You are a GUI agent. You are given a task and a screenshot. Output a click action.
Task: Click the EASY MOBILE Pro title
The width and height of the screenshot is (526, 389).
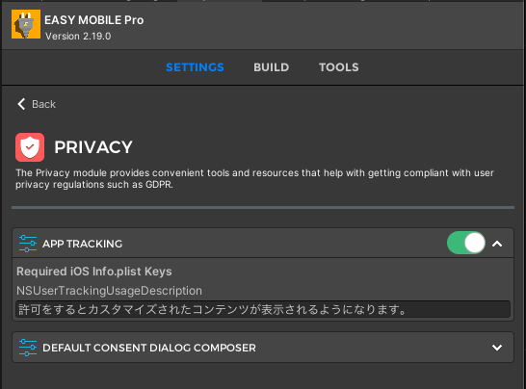pyautogui.click(x=94, y=20)
